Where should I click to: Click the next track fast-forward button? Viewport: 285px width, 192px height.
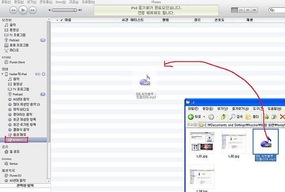point(33,10)
